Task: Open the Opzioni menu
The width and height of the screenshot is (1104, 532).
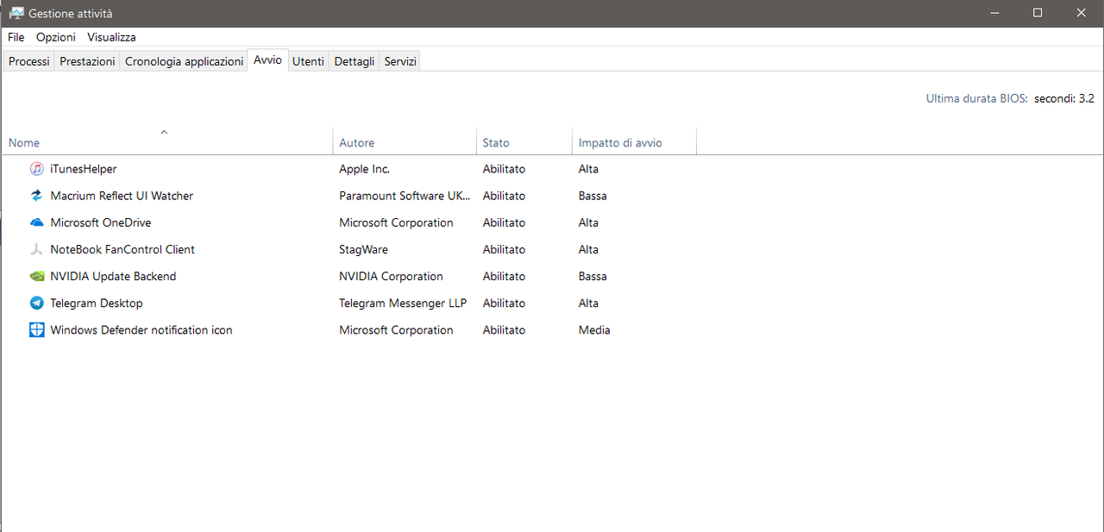Action: [56, 37]
